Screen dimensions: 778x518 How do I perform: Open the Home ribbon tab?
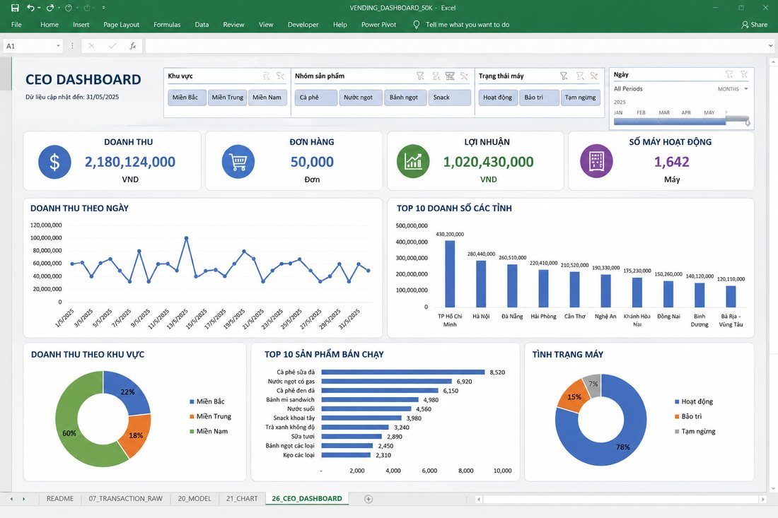tap(49, 25)
